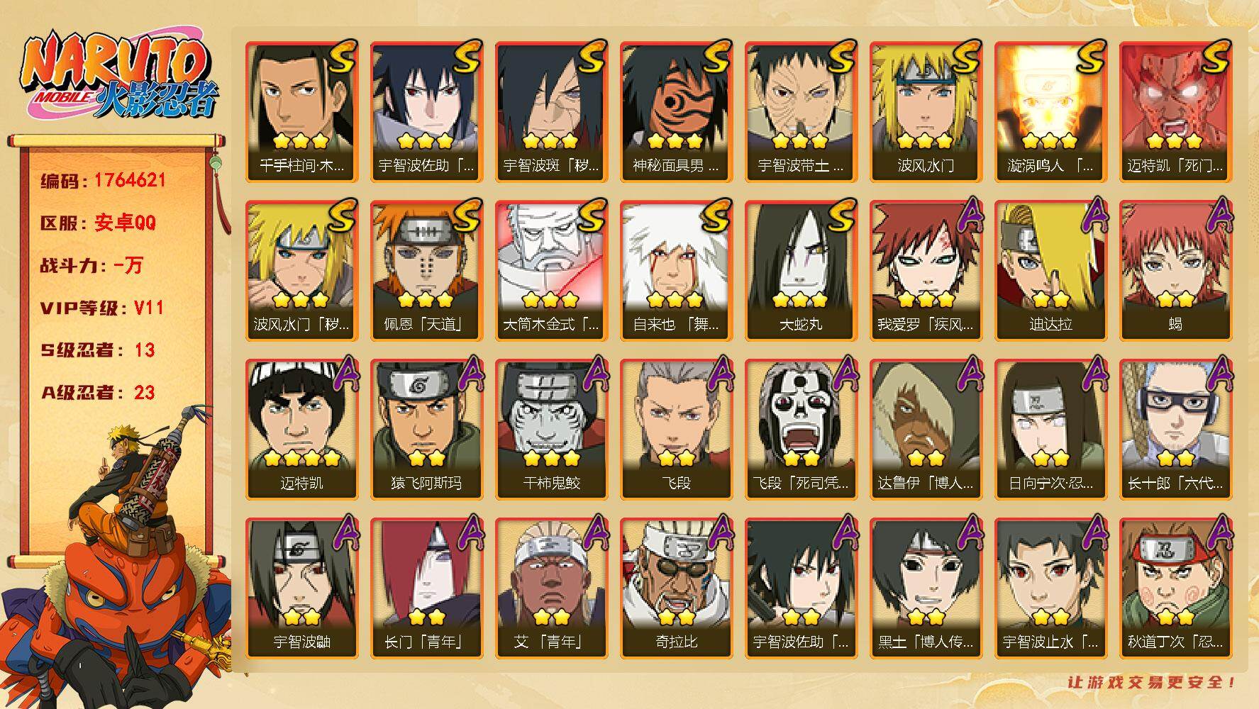This screenshot has width=1259, height=709.
Task: Click the A rank badge on 飞段 card
Action: tap(719, 373)
